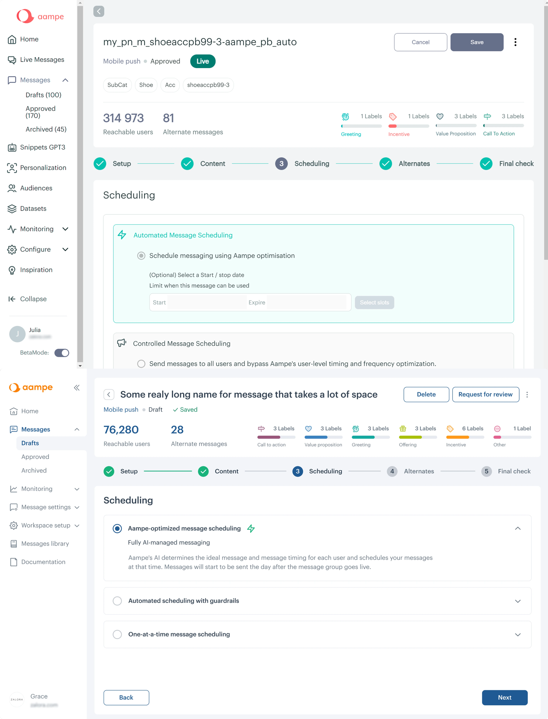The image size is (548, 719).
Task: Click the Mobile push link in lower panel
Action: 121,409
